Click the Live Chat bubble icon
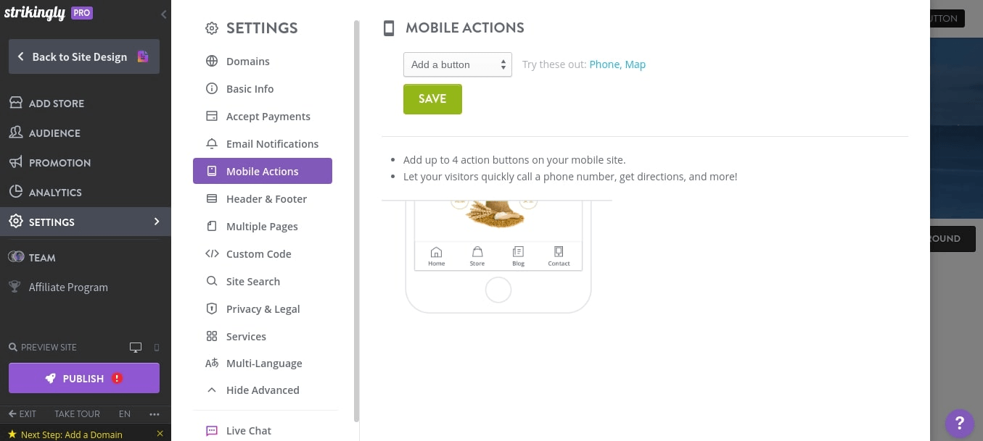Image resolution: width=983 pixels, height=441 pixels. point(212,430)
